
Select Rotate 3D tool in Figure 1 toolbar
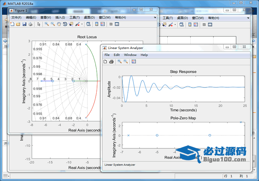coord(65,24)
